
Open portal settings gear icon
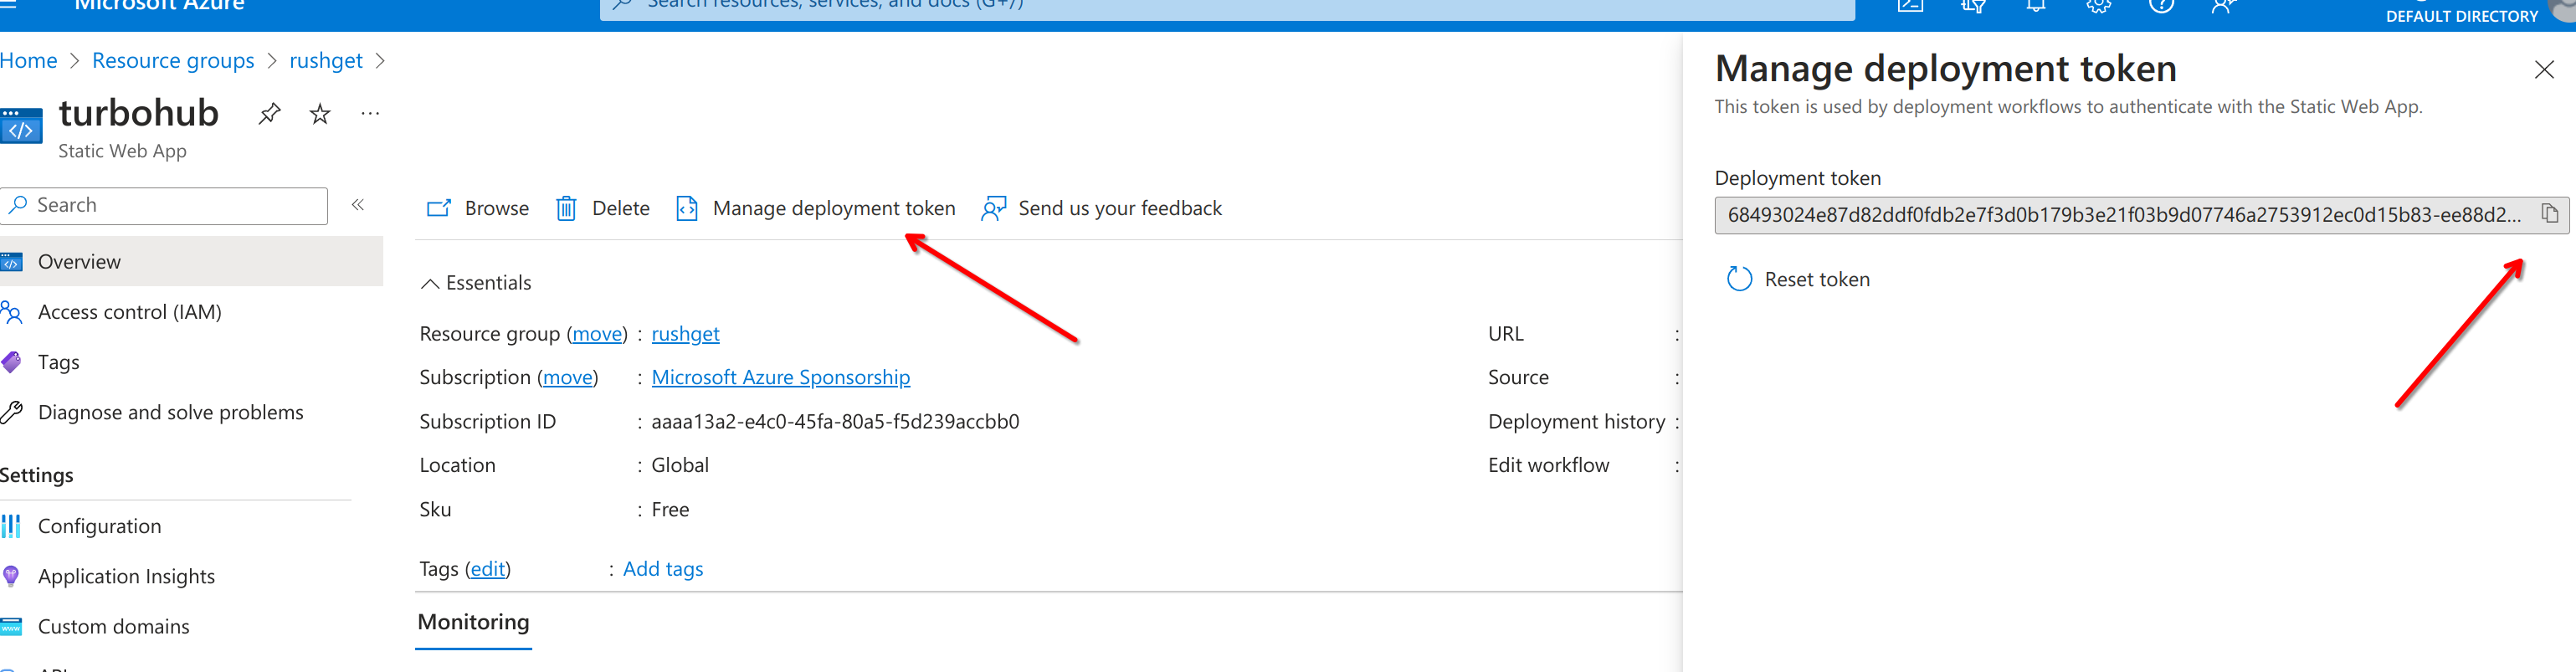pyautogui.click(x=2098, y=6)
